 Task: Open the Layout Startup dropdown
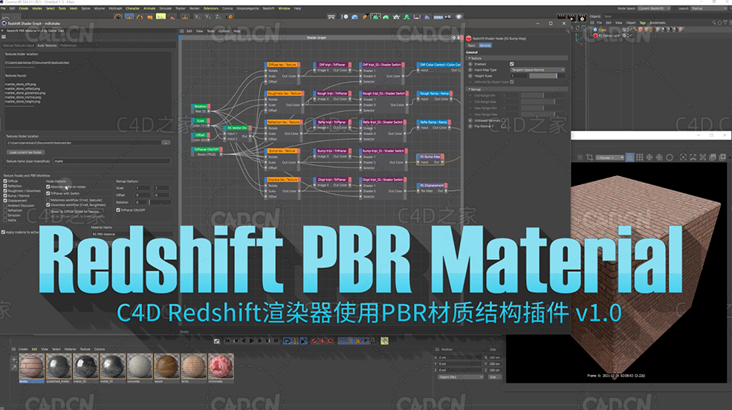tap(708, 8)
